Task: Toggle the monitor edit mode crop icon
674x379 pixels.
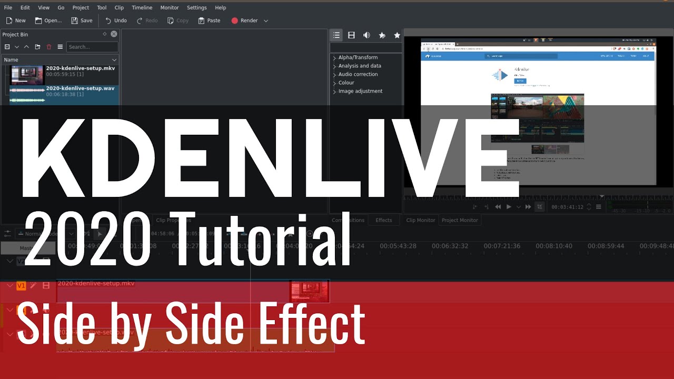Action: 540,207
